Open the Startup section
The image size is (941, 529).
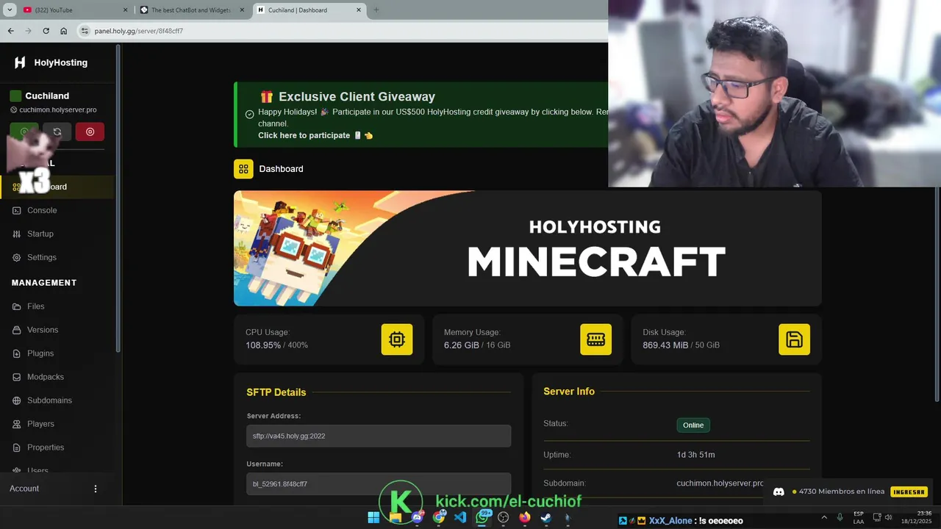tap(40, 234)
